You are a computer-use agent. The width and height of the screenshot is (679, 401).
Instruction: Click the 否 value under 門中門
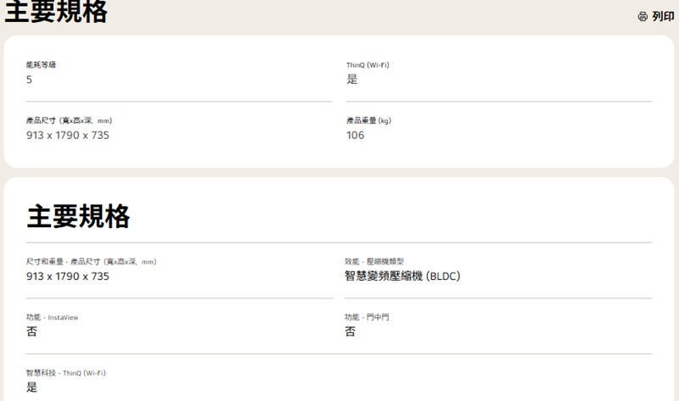tap(351, 331)
